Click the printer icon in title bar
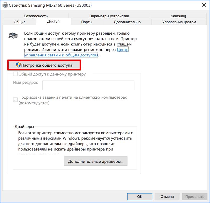This screenshot has height=203, width=210. pyautogui.click(x=5, y=5)
